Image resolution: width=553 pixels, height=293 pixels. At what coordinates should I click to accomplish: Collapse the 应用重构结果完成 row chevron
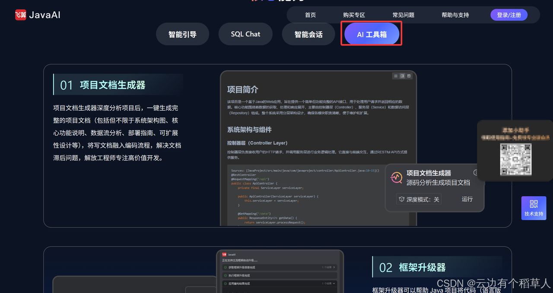334,283
